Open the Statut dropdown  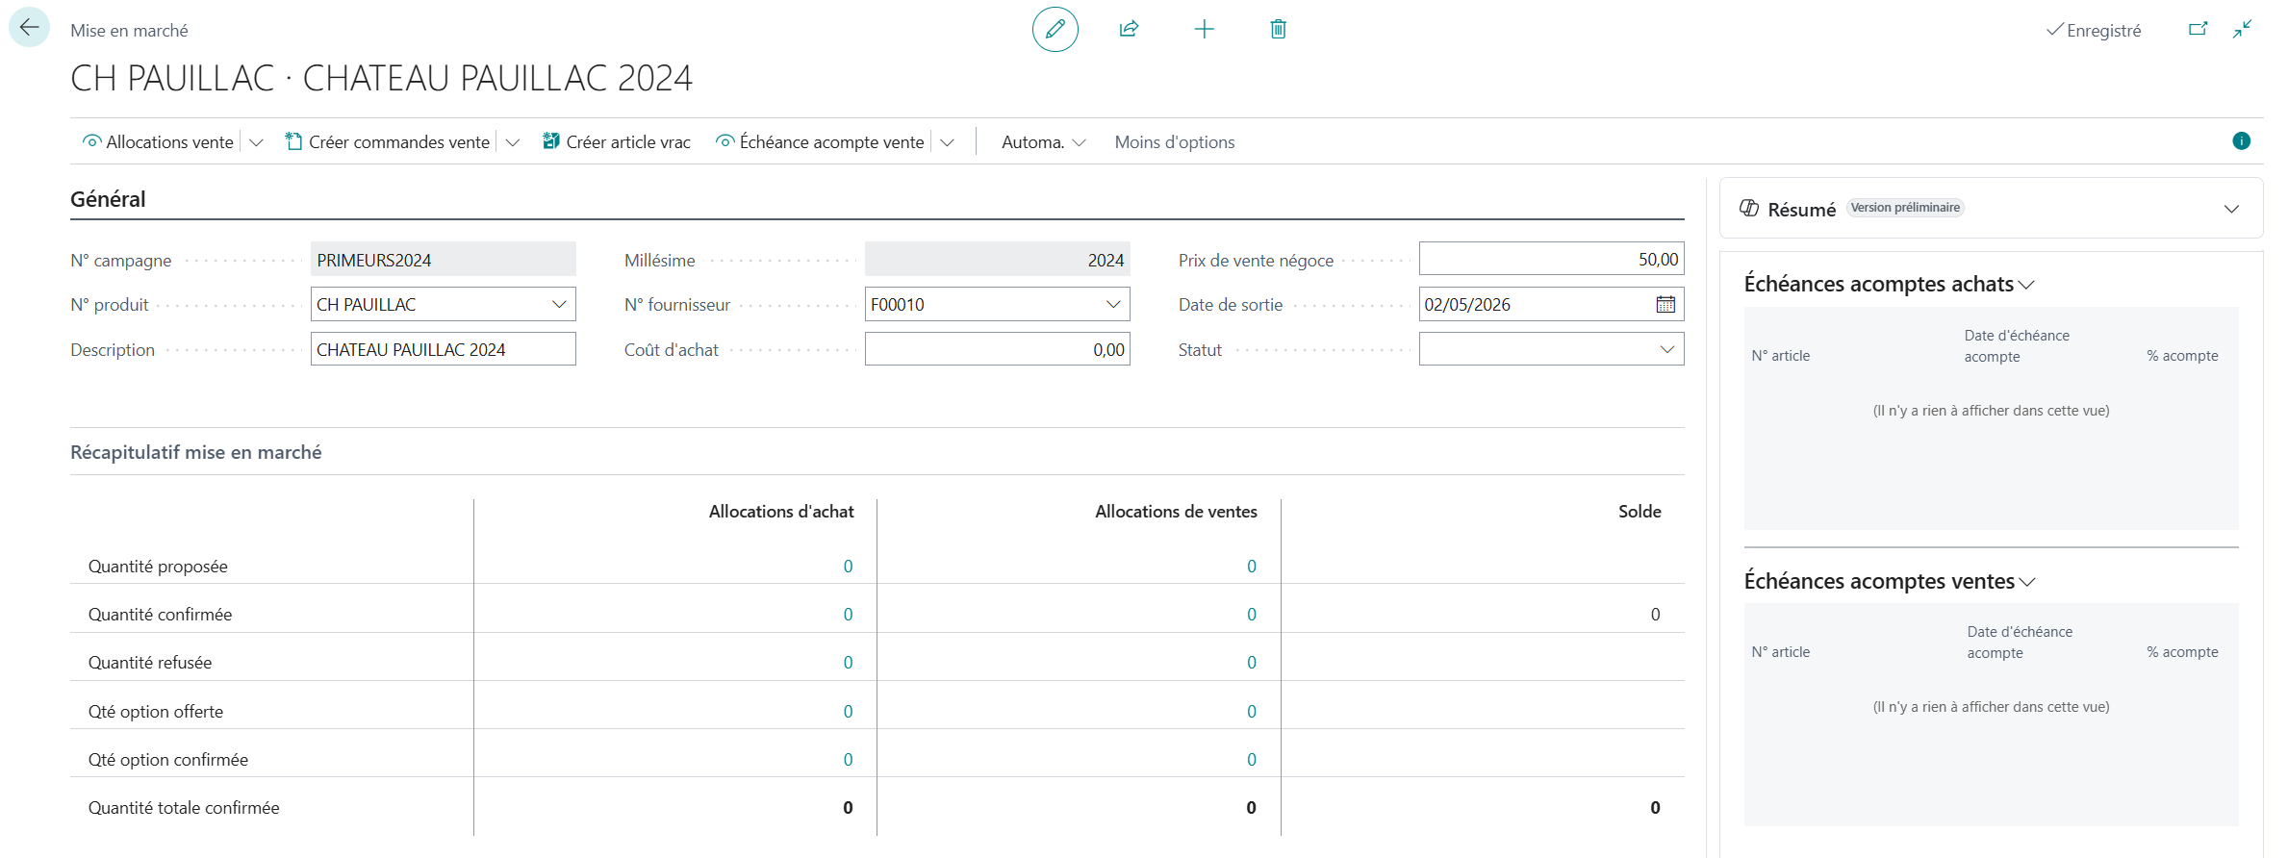click(1667, 349)
